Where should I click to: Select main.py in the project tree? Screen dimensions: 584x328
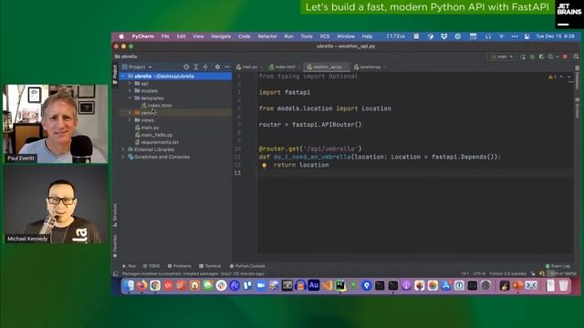coord(147,128)
